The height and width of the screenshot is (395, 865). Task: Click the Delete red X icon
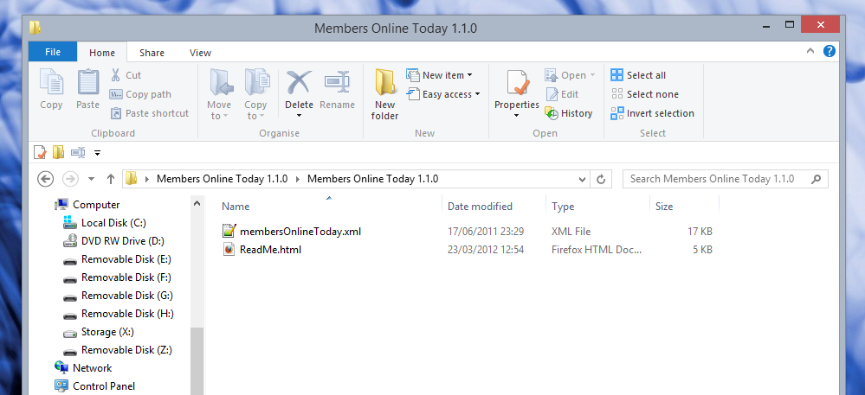click(299, 83)
